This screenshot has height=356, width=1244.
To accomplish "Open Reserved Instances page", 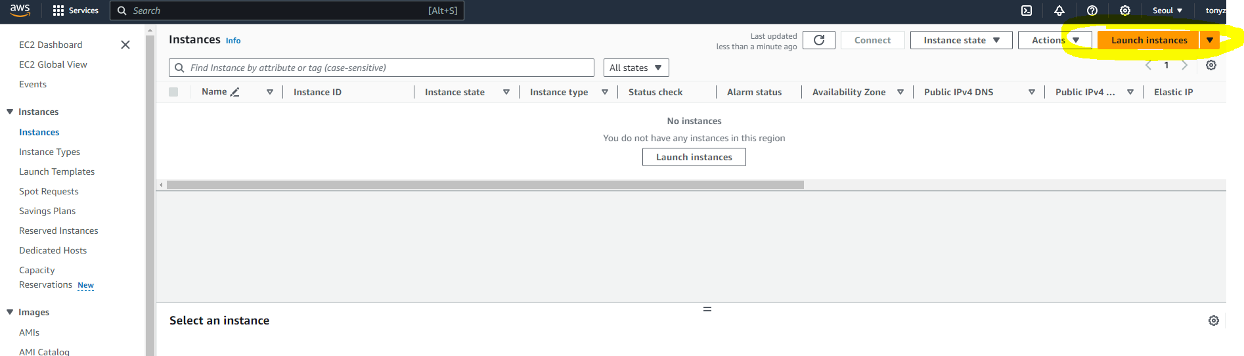I will click(58, 231).
